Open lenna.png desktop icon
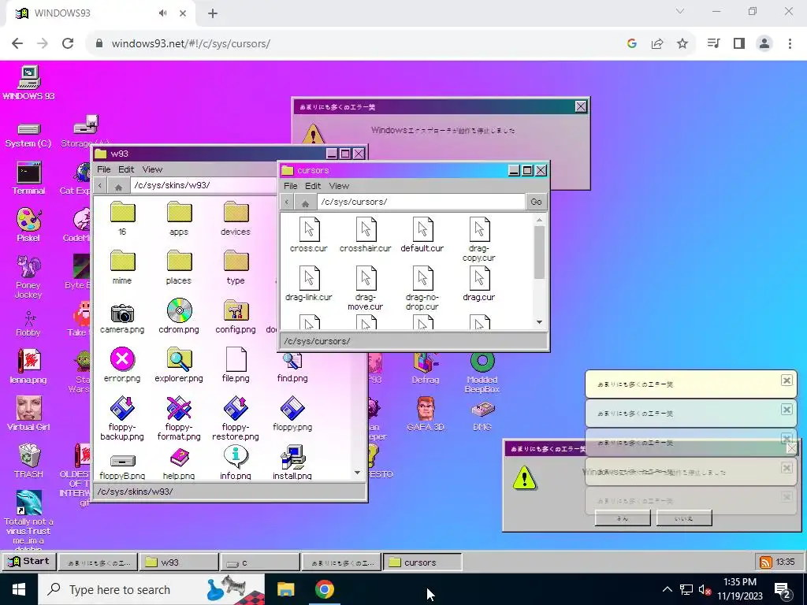Viewport: 807px width, 605px height. 29,366
